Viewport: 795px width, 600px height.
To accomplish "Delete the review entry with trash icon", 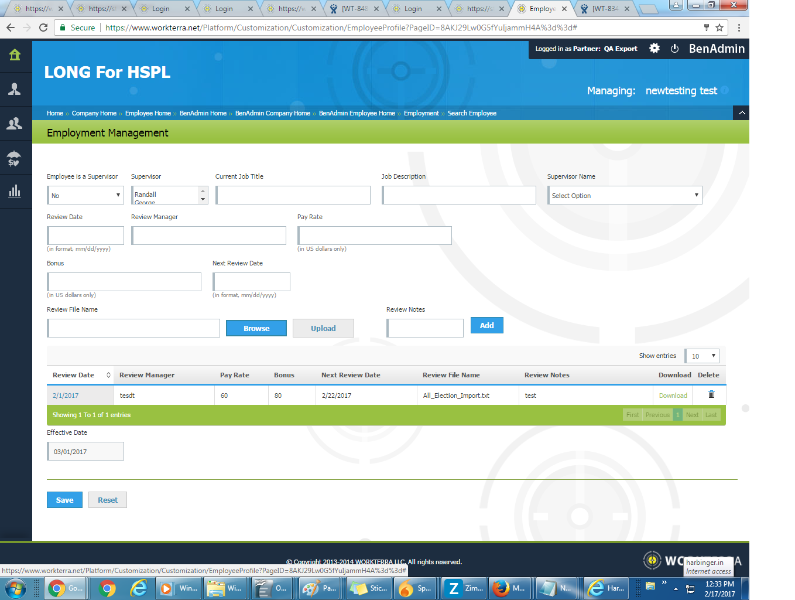I will [x=711, y=395].
